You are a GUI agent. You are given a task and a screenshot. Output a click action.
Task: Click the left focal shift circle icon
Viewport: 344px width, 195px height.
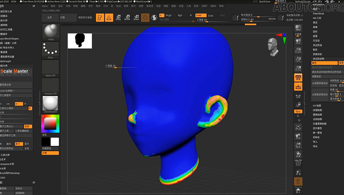pos(236,18)
